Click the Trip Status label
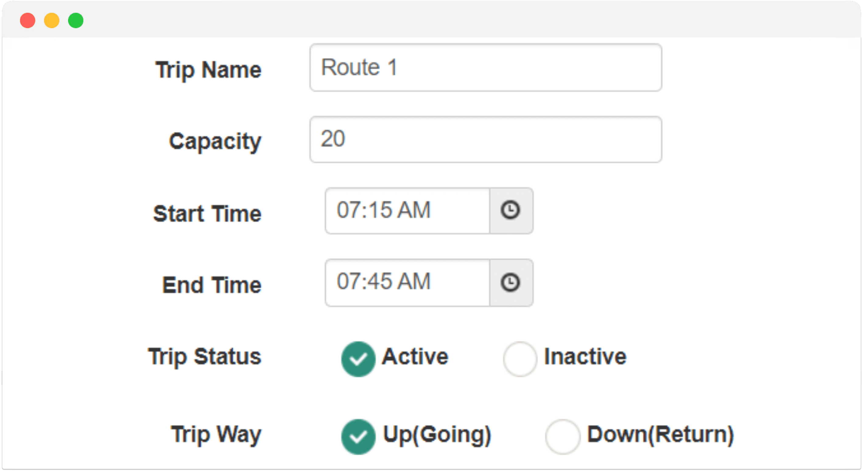 (204, 357)
